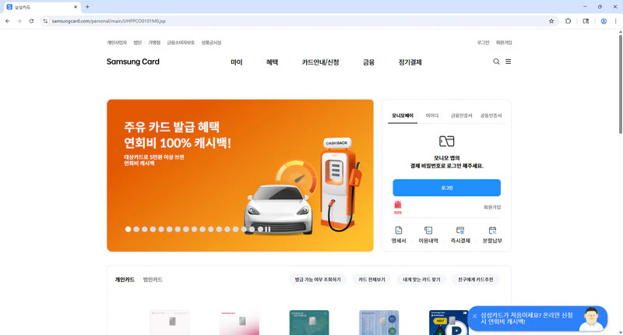Switch to the 모니모페이 login tab
This screenshot has width=623, height=335.
(403, 115)
